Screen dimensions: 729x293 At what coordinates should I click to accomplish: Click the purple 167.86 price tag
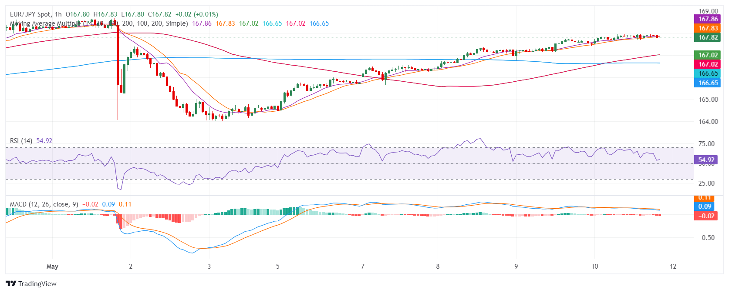pos(708,19)
